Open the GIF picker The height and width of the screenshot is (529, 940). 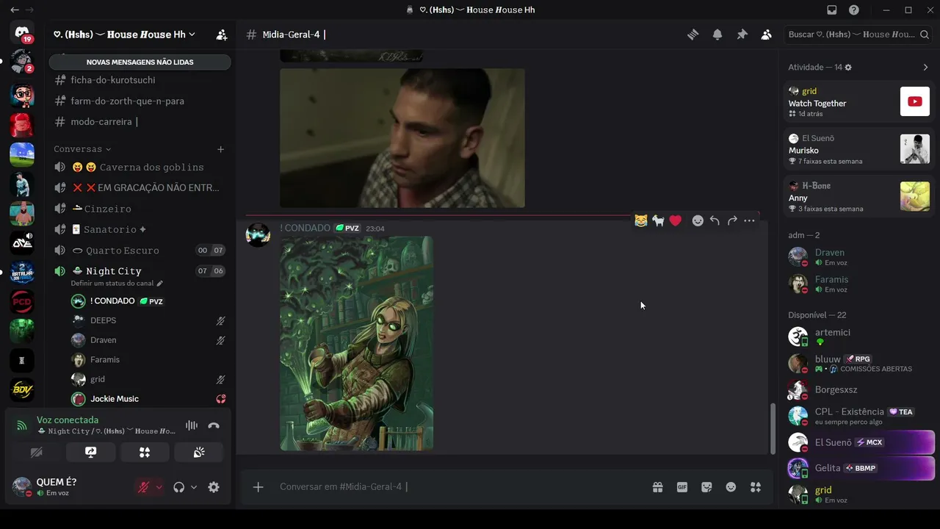pyautogui.click(x=682, y=487)
